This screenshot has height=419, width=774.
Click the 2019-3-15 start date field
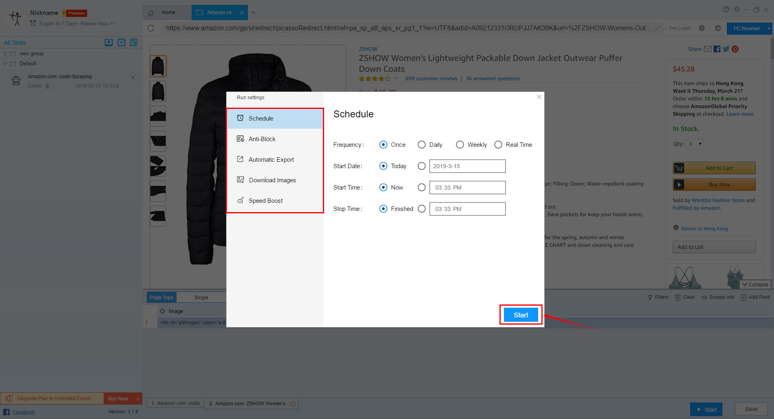click(467, 166)
